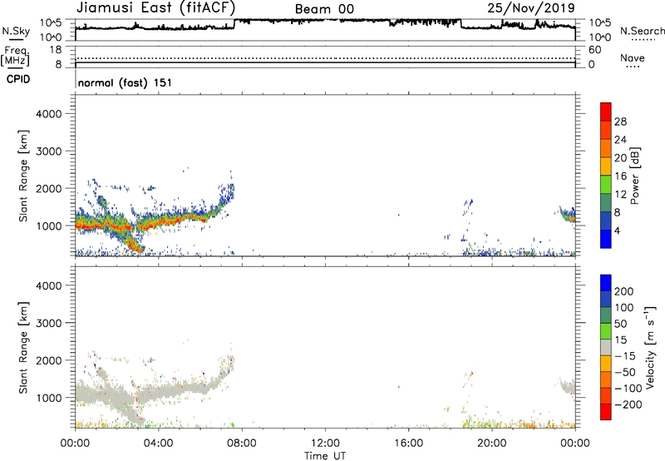Select the 28 label on Power colorbar
Screen dimensions: 665x461
pyautogui.click(x=620, y=121)
